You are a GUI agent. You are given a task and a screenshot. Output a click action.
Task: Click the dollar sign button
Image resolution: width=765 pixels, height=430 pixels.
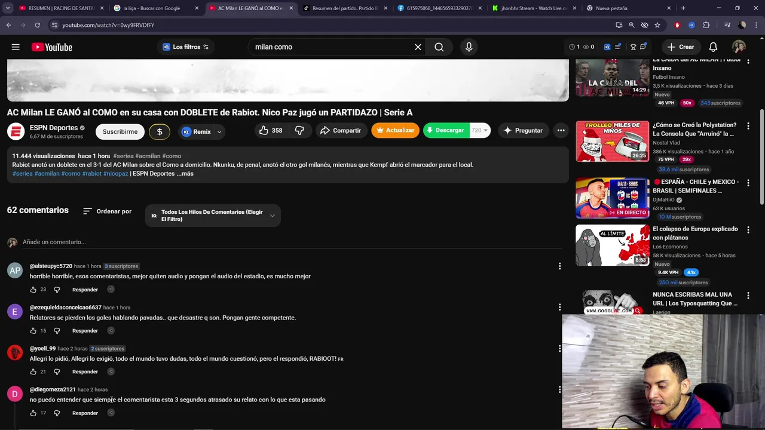point(160,132)
